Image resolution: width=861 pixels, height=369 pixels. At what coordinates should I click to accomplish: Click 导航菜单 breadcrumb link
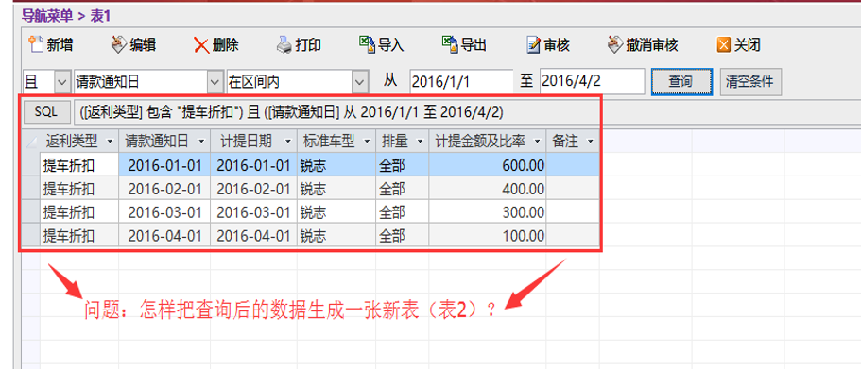(46, 16)
